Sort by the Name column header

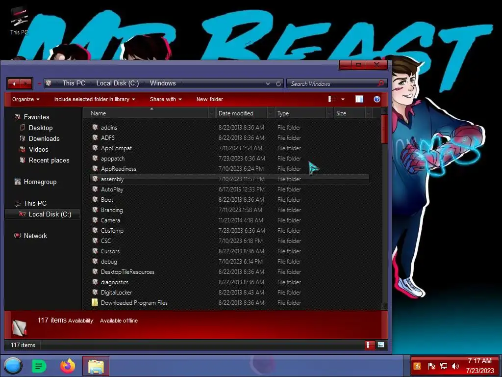(98, 113)
